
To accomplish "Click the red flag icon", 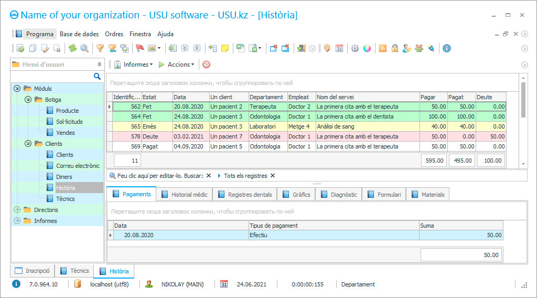I will point(139,48).
